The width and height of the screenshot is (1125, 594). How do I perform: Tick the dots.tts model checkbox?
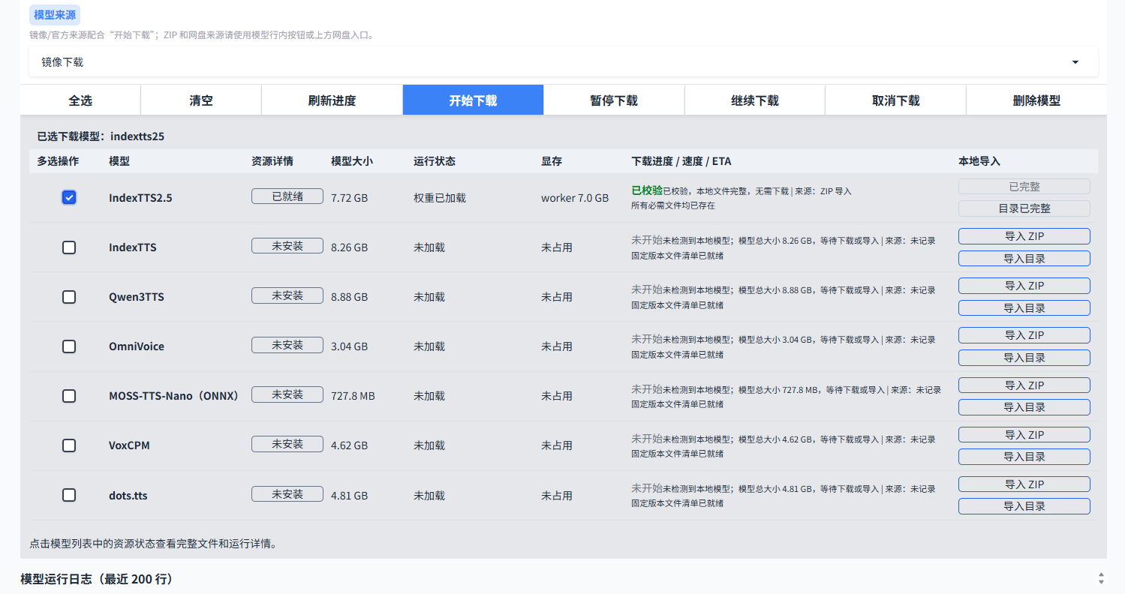pos(69,495)
